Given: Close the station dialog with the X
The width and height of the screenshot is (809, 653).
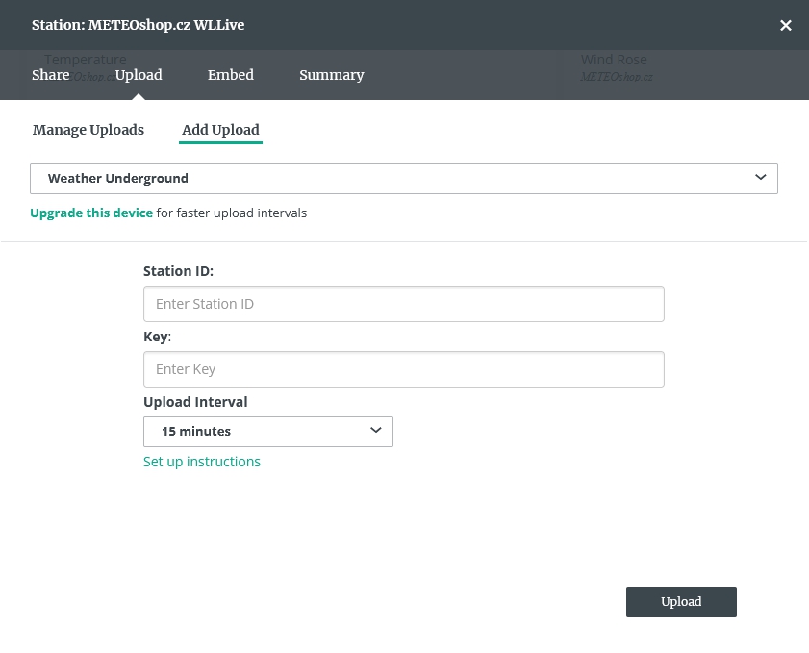Looking at the screenshot, I should (785, 26).
